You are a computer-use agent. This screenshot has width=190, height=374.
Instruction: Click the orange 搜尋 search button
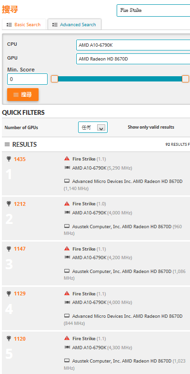pos(23,95)
